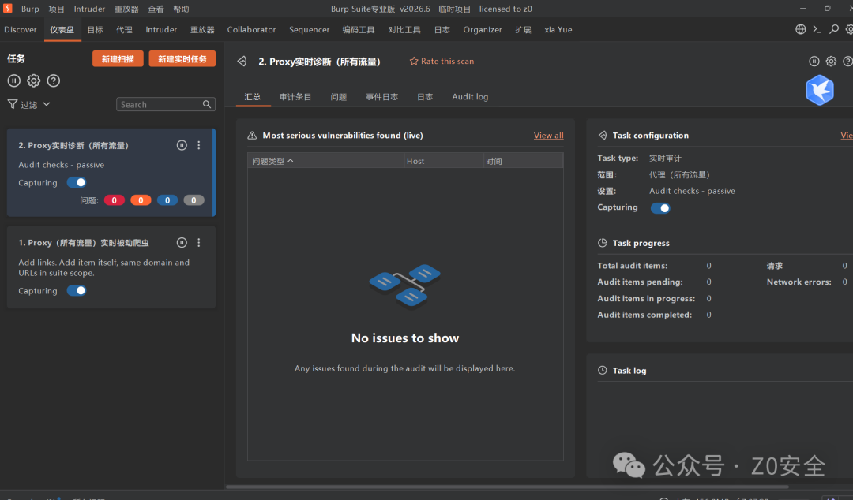The height and width of the screenshot is (500, 853).
Task: Follow the Rate this scan link
Action: pyautogui.click(x=447, y=62)
